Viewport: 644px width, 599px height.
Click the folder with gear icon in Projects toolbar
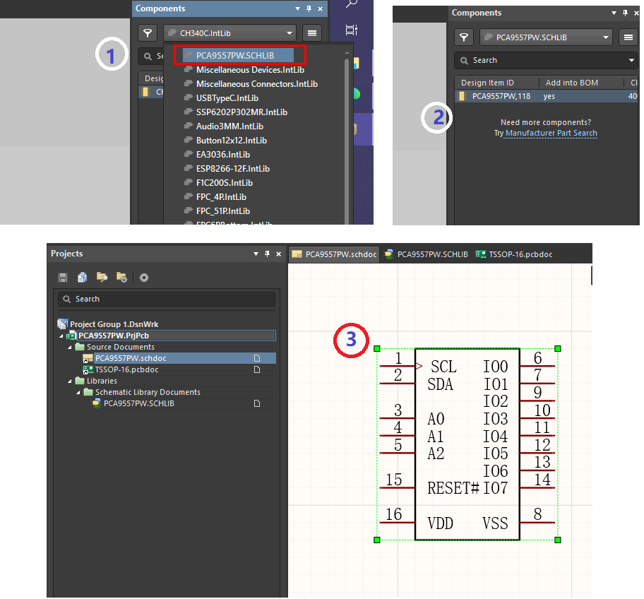coord(121,278)
